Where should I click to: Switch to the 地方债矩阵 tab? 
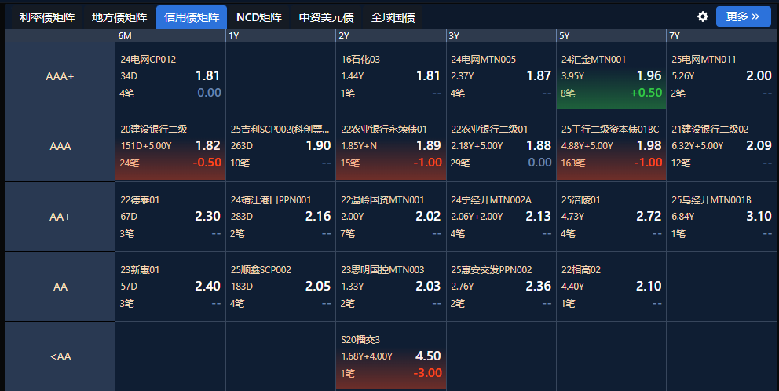[x=119, y=17]
